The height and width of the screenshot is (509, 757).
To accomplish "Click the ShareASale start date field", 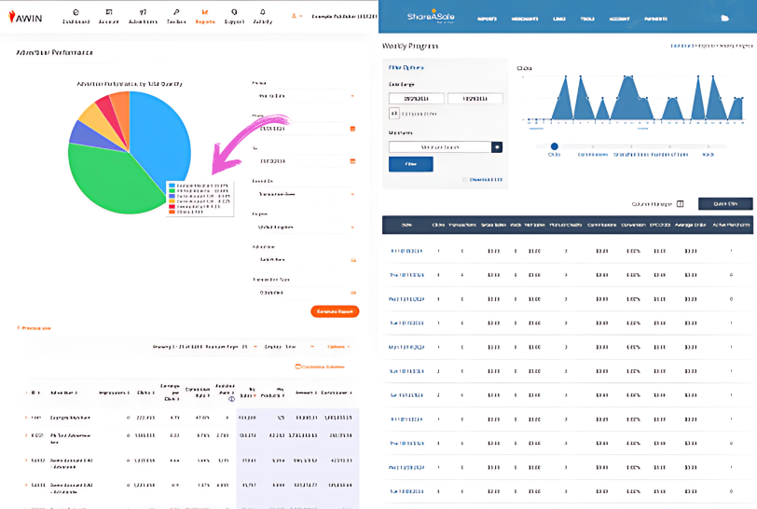I will 416,99.
